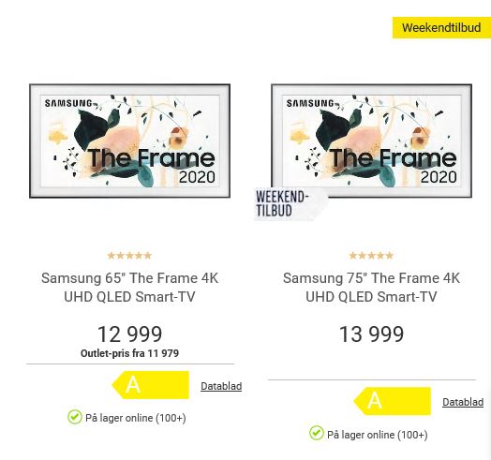Click green stock checkmark under 65" TV
This screenshot has height=460, width=491.
tap(75, 417)
